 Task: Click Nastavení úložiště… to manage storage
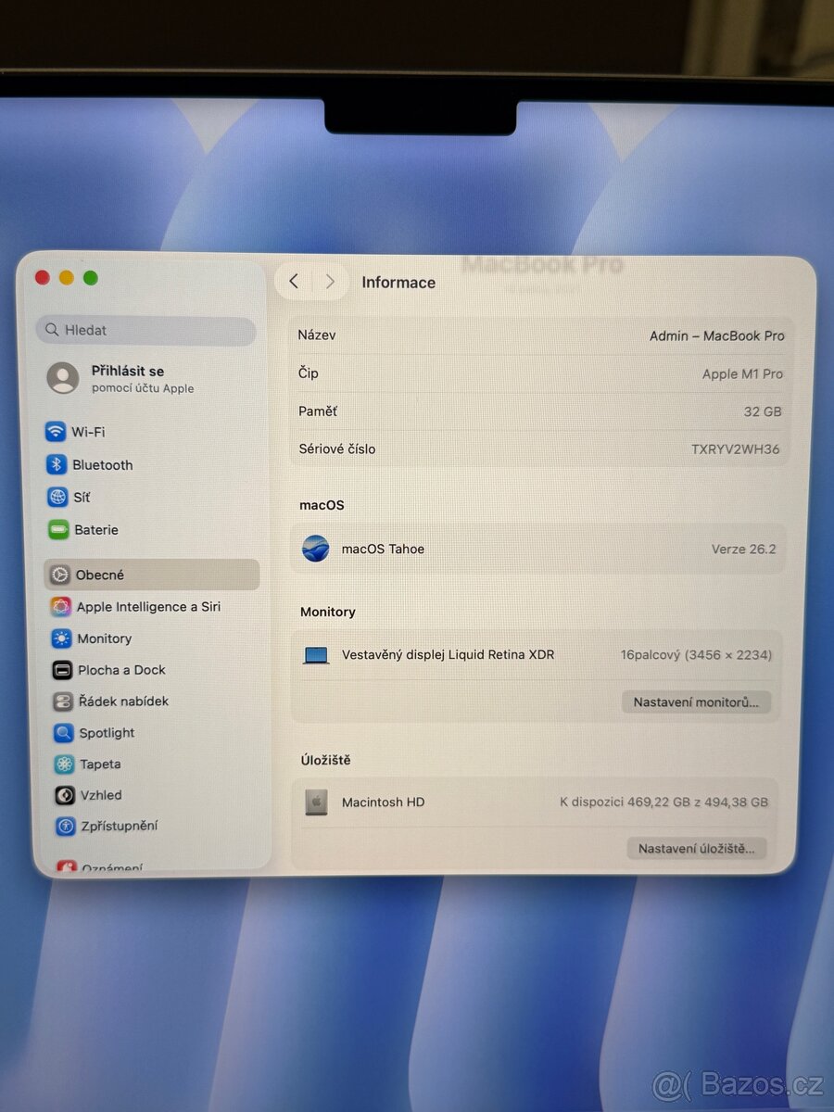[x=696, y=848]
